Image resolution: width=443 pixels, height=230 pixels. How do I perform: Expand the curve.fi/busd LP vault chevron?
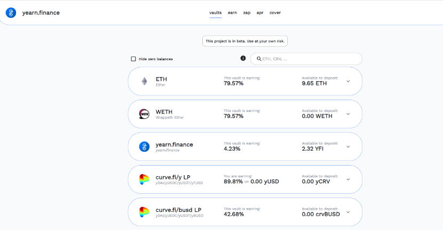348,212
